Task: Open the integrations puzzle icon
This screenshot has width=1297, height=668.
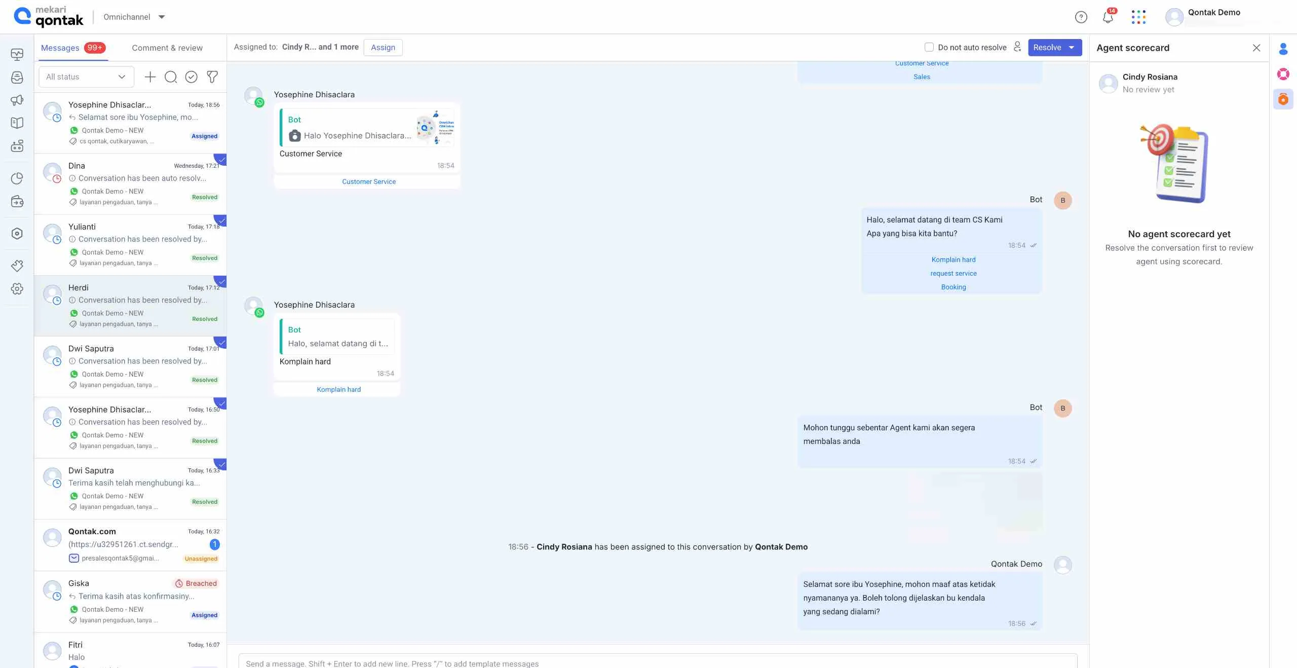Action: [x=17, y=265]
